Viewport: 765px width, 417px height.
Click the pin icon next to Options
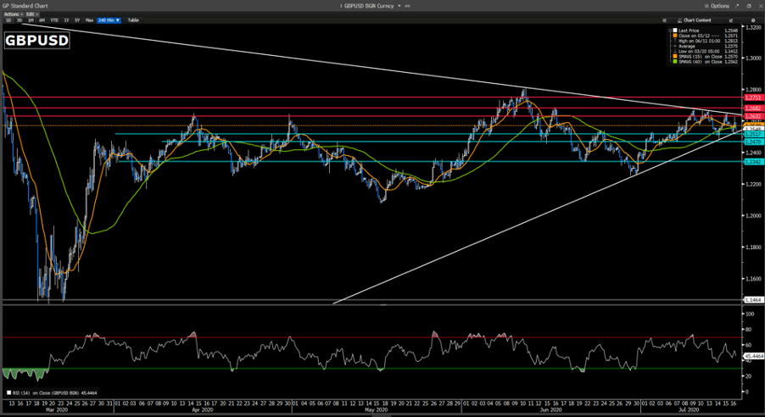coord(737,6)
